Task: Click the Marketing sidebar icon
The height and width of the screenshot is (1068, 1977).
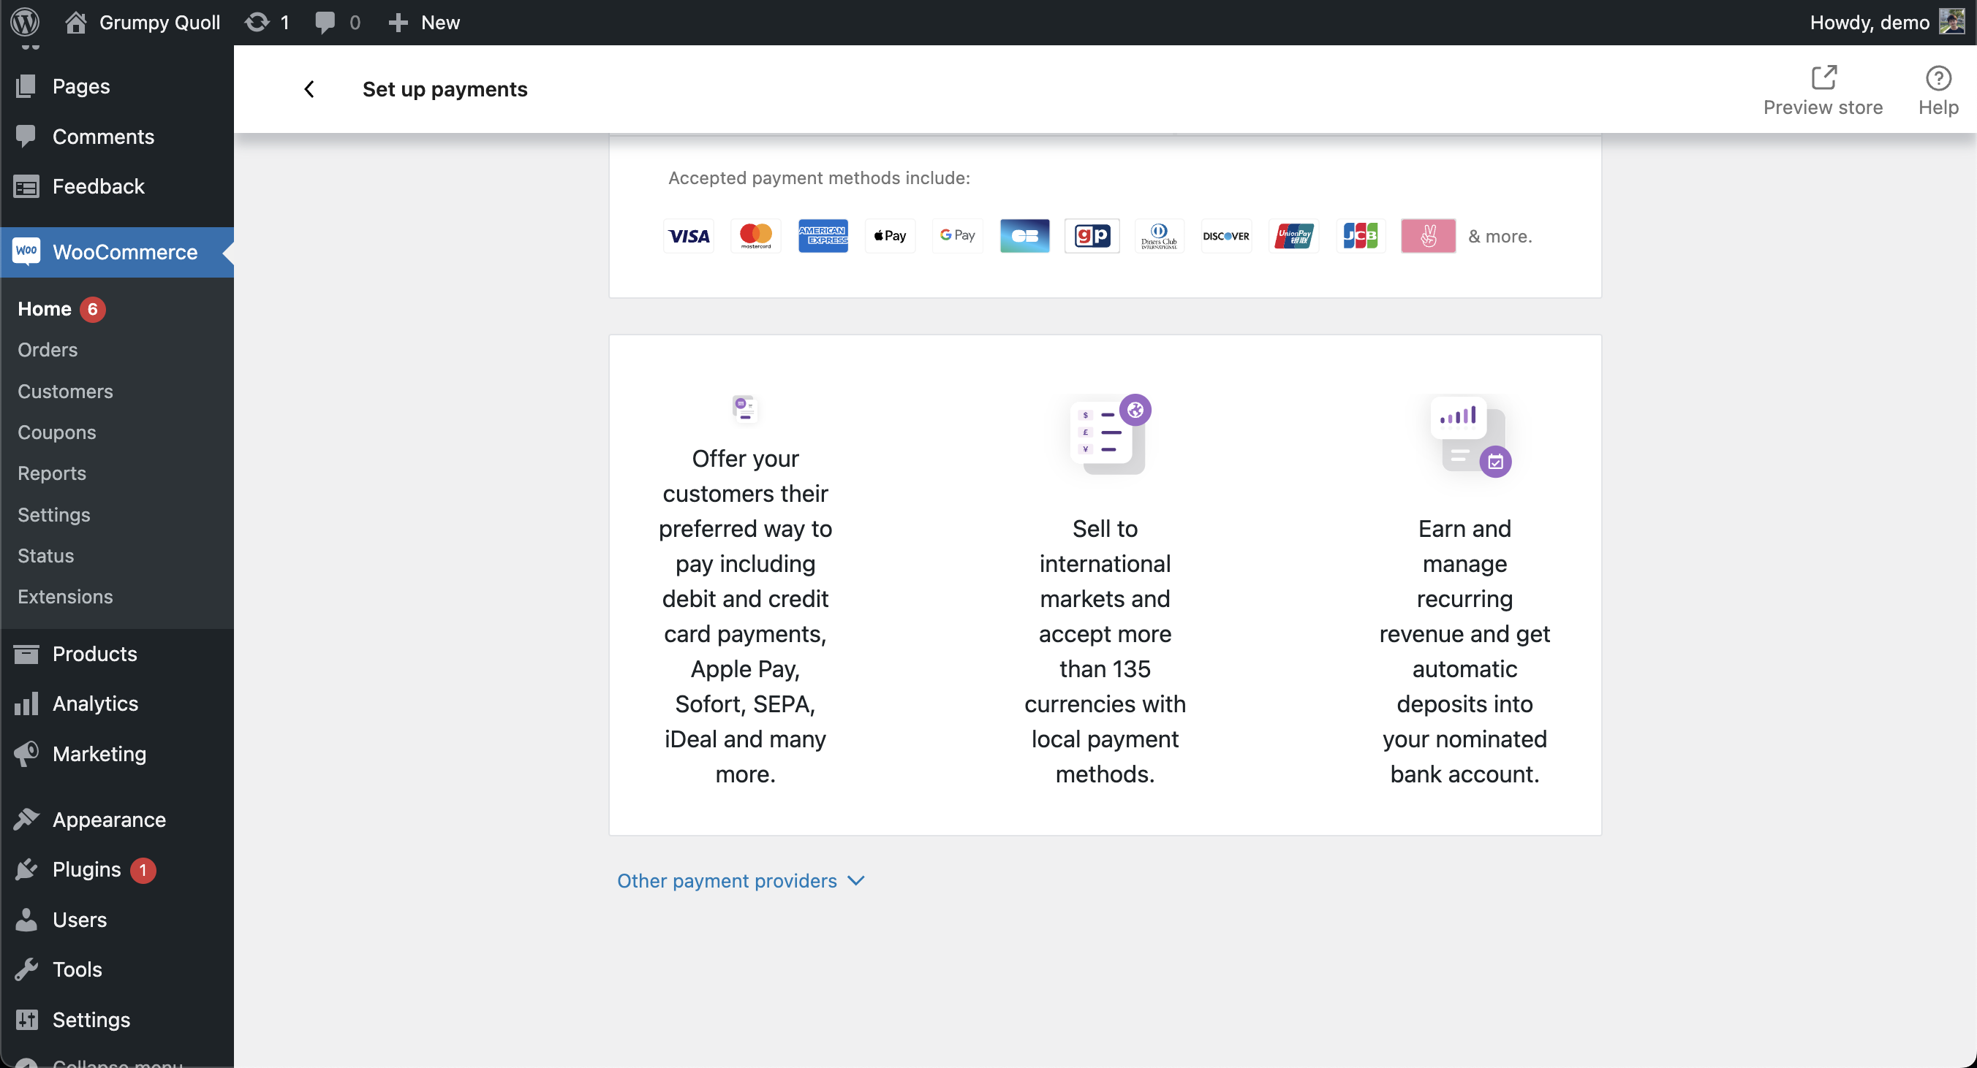Action: pos(26,754)
